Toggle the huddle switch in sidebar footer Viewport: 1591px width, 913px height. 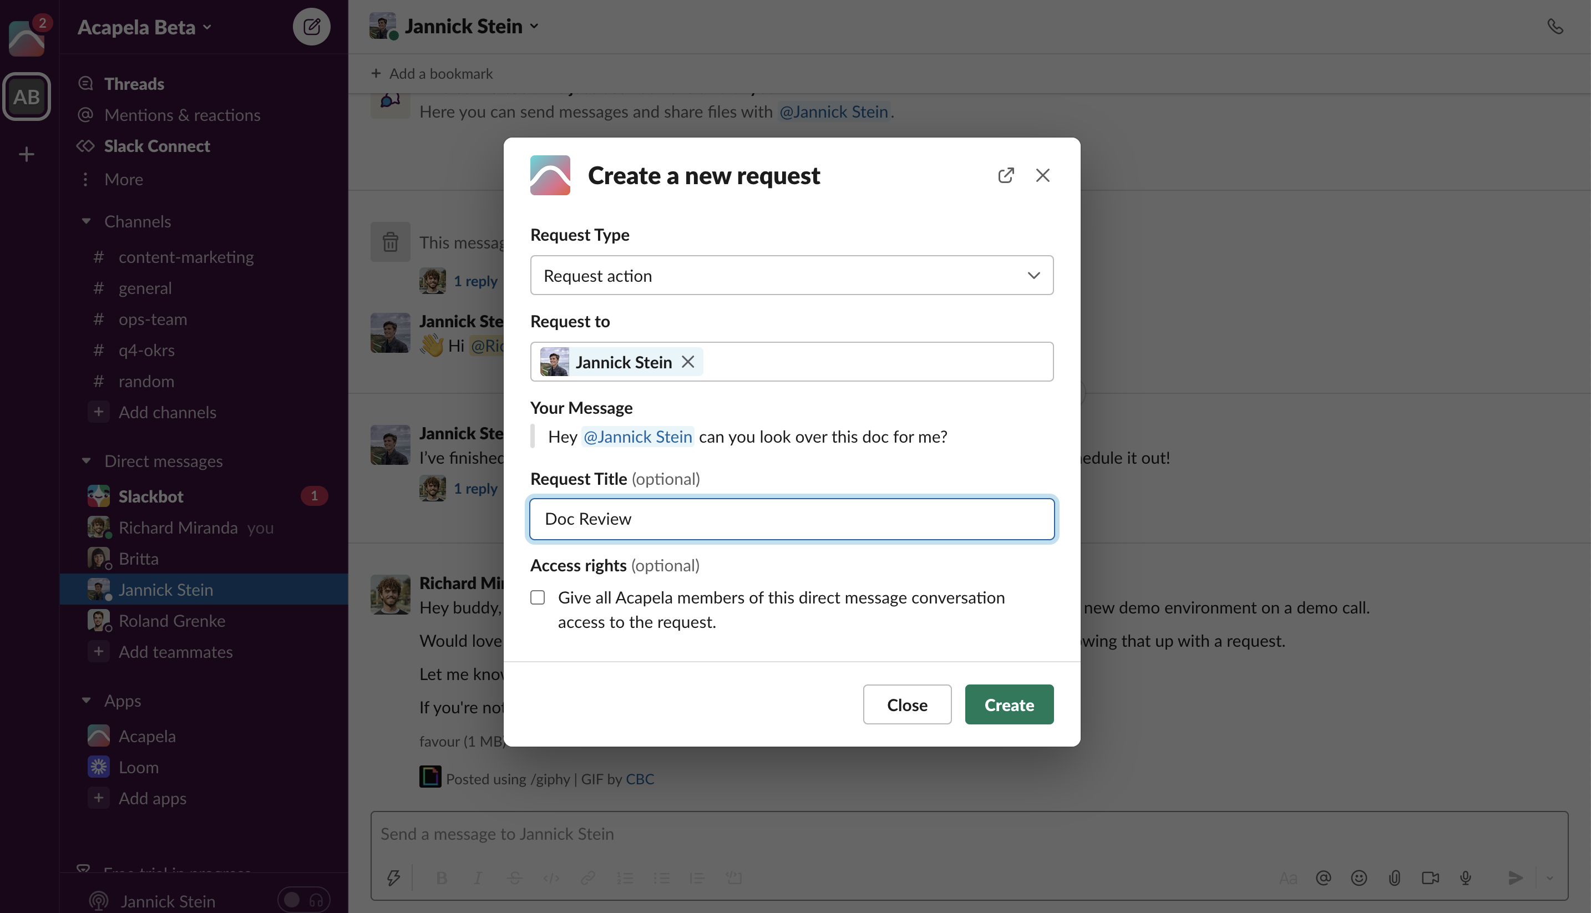(303, 900)
